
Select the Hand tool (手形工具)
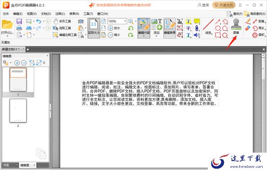62,21
